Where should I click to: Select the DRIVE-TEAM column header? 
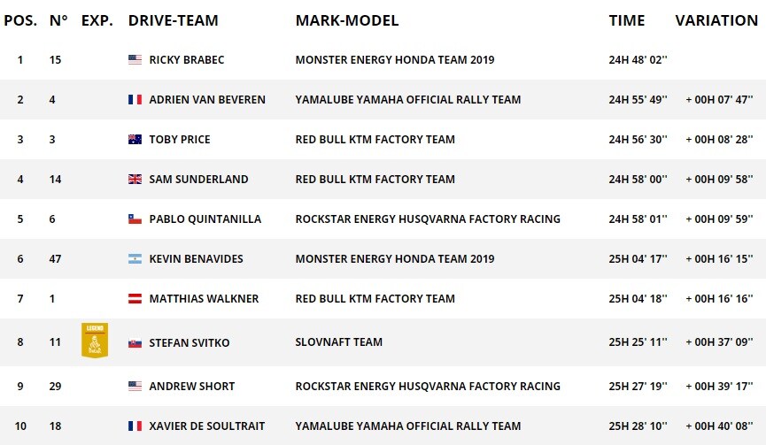tap(173, 20)
